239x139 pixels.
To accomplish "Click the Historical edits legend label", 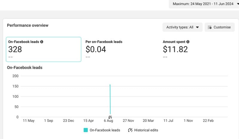I will [x=146, y=130].
